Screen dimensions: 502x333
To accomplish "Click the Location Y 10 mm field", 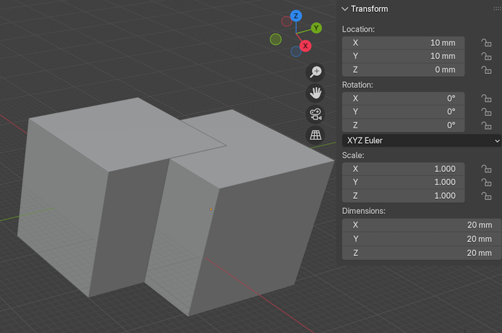I will 403,56.
